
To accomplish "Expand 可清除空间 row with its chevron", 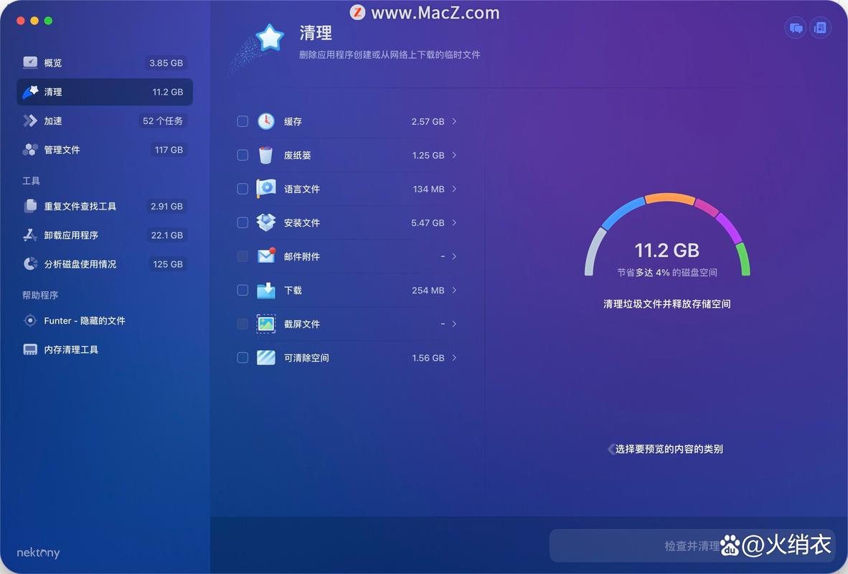I will pos(454,357).
